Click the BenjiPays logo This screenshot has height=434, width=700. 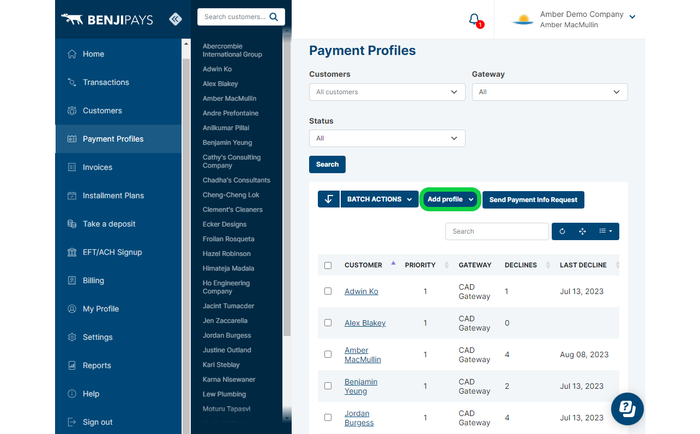[107, 20]
